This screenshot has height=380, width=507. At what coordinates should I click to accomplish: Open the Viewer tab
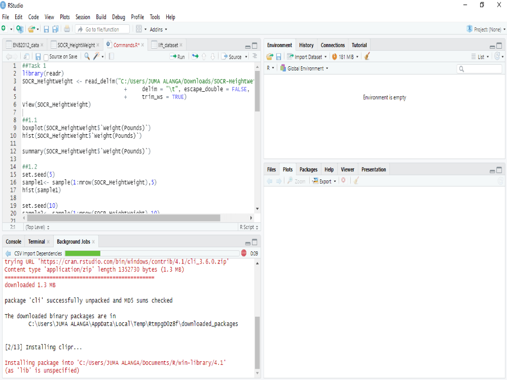347,169
